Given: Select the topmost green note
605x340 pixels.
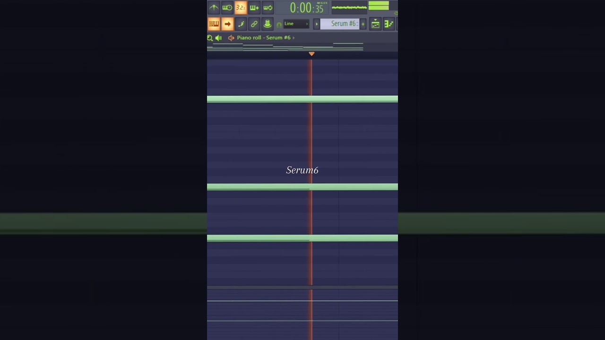Looking at the screenshot, I should [302, 99].
